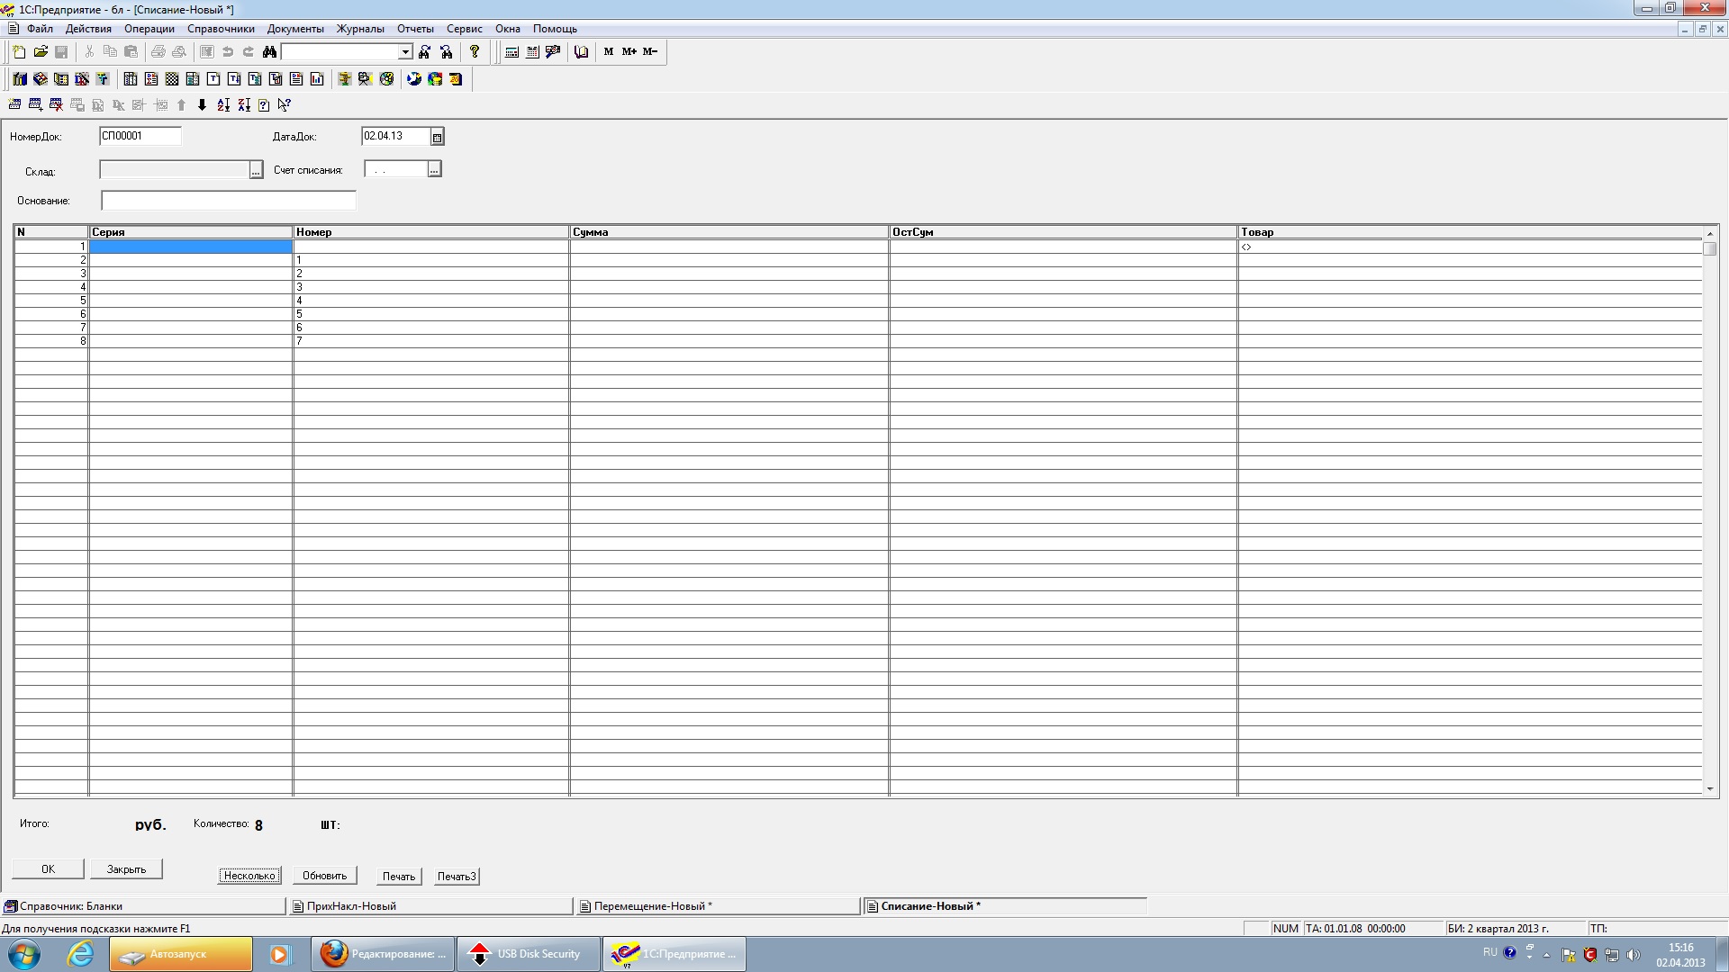Viewport: 1729px width, 972px height.
Task: Click the film camera icon
Action: point(366,79)
